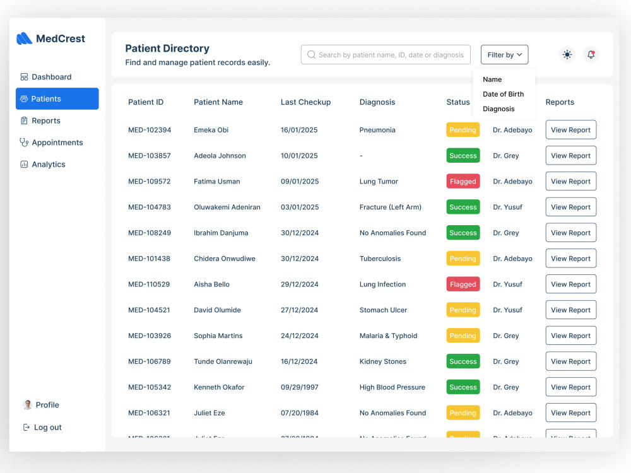Click the Profile avatar picture
This screenshot has height=473, width=631.
(27, 405)
